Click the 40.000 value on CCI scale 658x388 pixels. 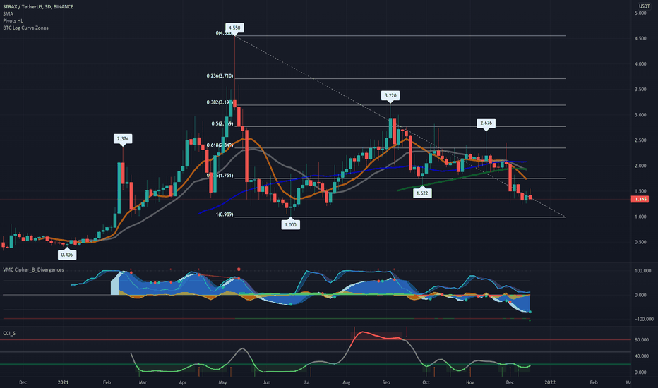coord(642,356)
